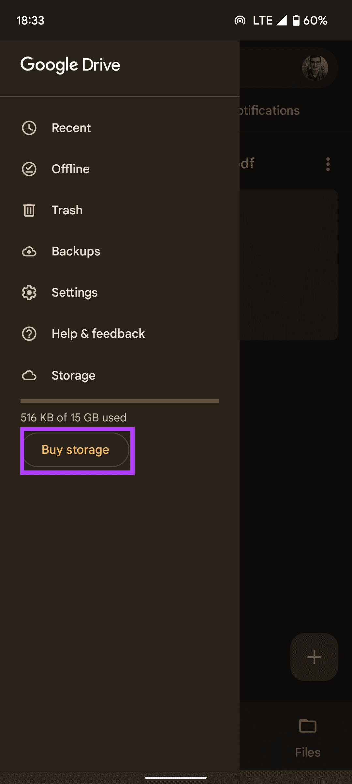Tap the Files folder icon
The image size is (352, 784).
[x=308, y=726]
